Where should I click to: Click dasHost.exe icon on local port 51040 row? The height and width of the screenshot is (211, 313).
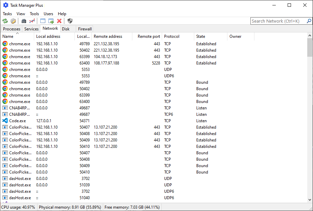[5, 197]
